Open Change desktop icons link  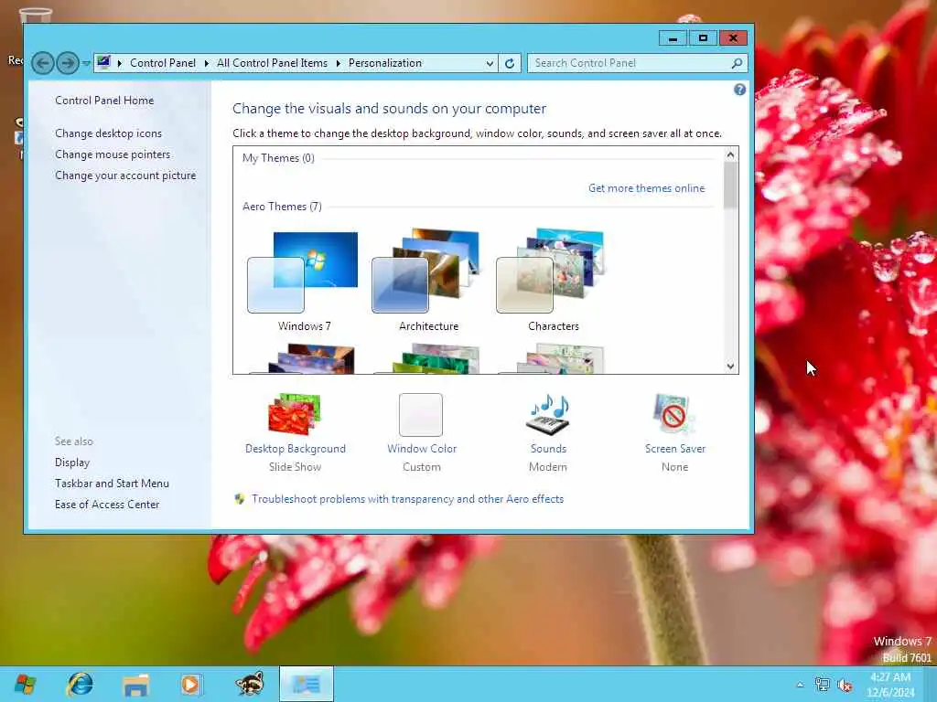click(x=109, y=133)
